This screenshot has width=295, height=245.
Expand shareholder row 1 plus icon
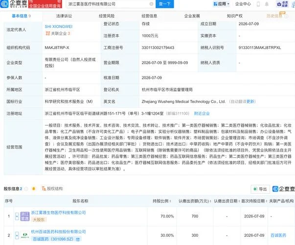coord(17,217)
